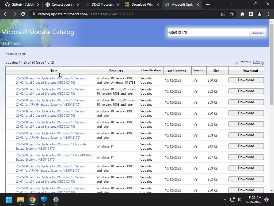Switch to the DDoS Protected tab
274x206 pixels.
[102, 5]
